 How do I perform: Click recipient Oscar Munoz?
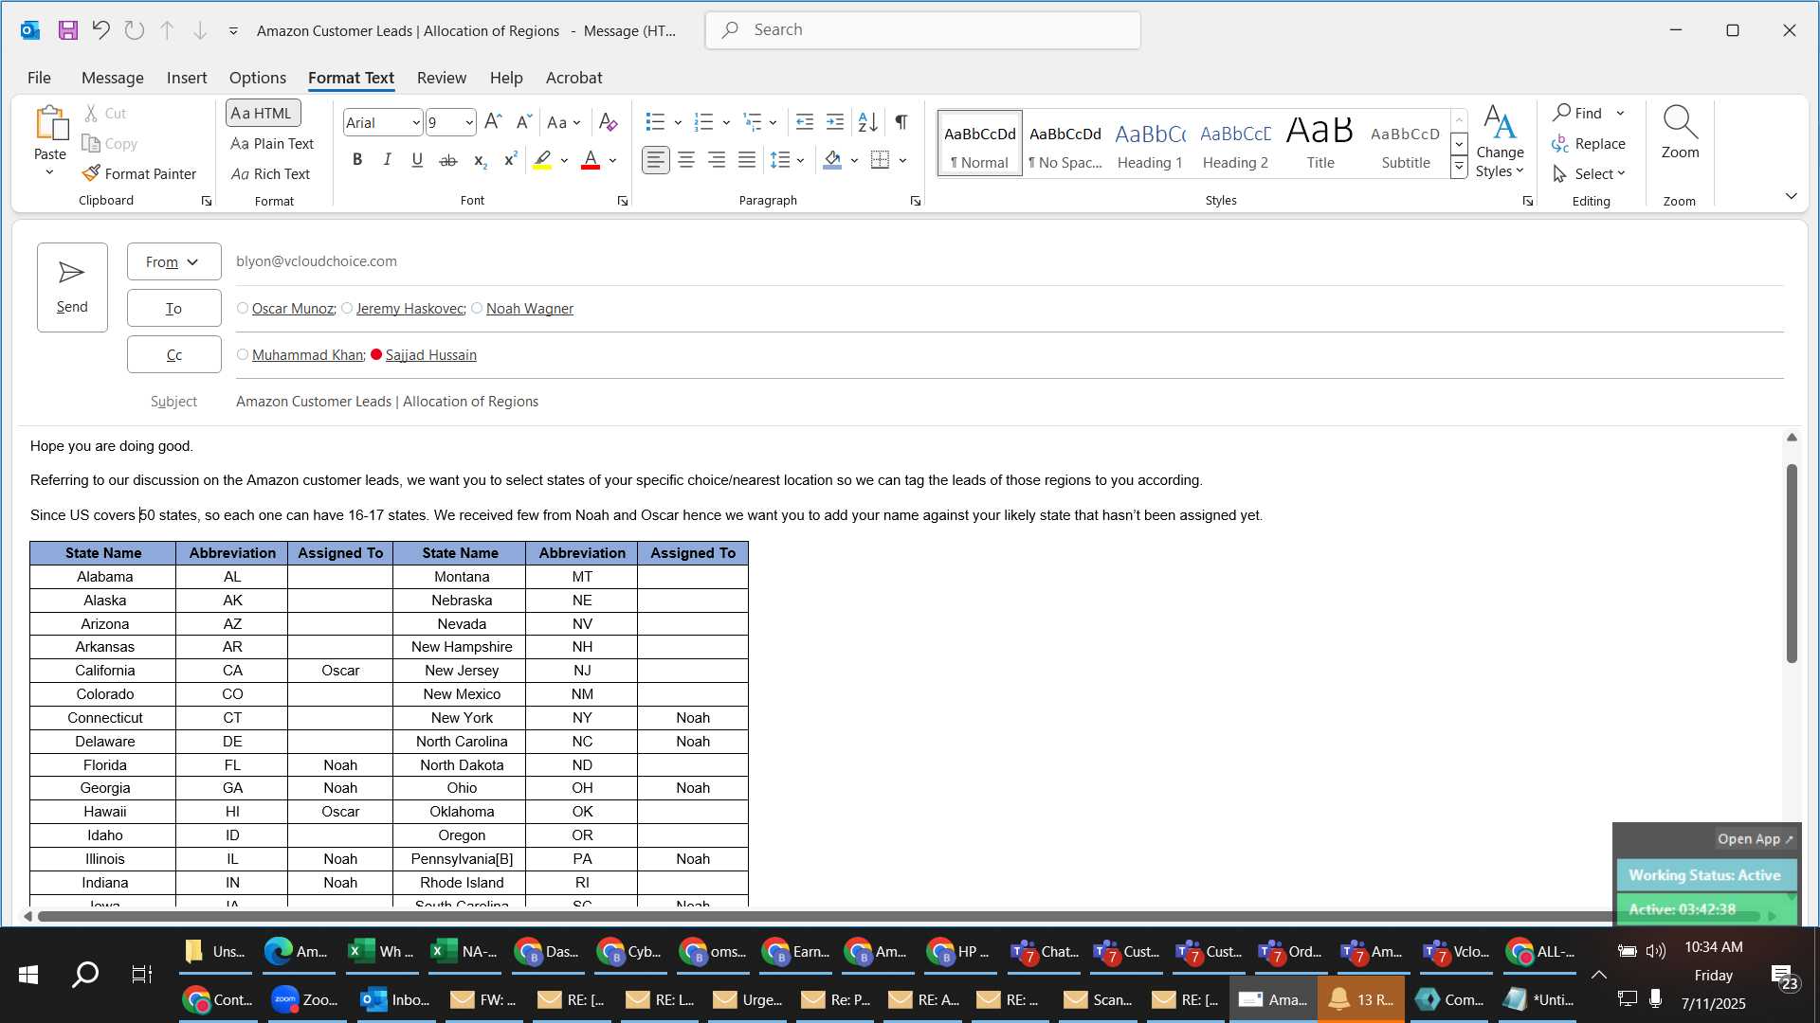tap(293, 309)
